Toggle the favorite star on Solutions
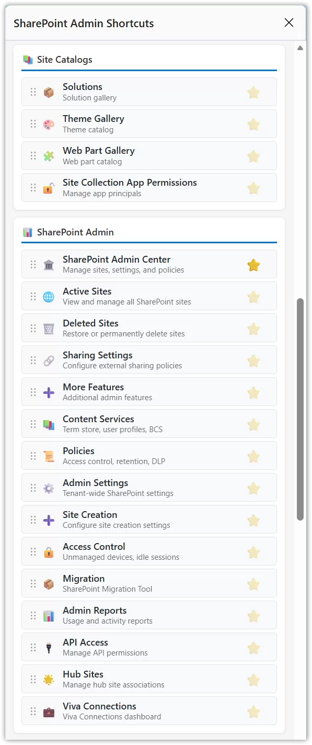The image size is (312, 745). (253, 92)
